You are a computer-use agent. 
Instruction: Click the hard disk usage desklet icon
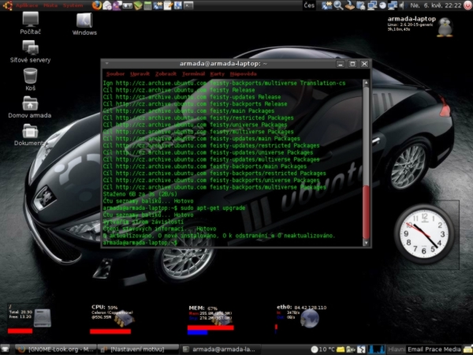click(x=43, y=318)
